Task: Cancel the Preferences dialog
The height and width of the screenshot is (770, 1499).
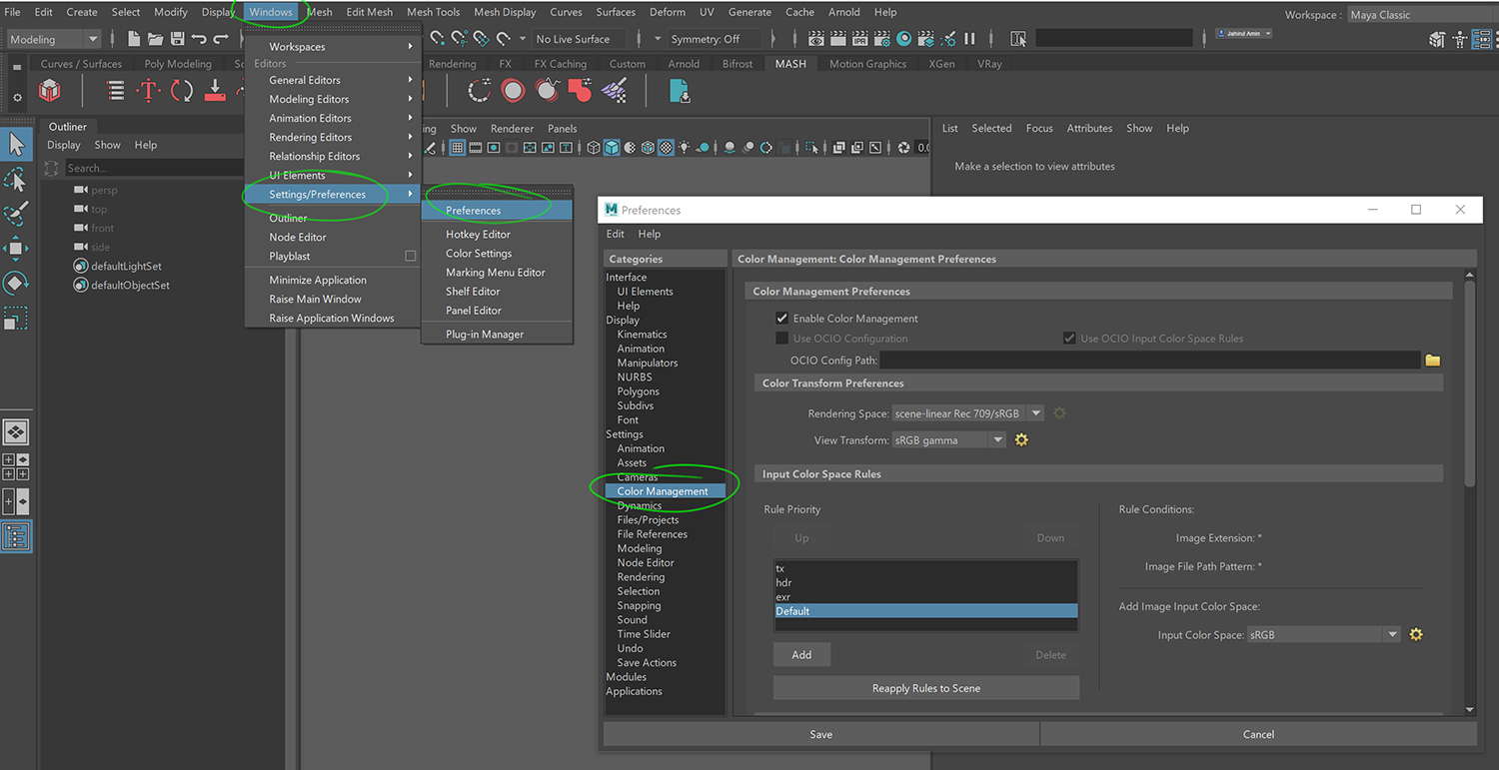Action: click(x=1258, y=734)
